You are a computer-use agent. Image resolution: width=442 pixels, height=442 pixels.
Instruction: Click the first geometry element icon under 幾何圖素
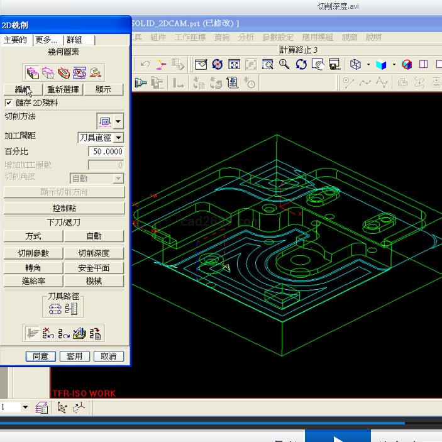click(33, 72)
